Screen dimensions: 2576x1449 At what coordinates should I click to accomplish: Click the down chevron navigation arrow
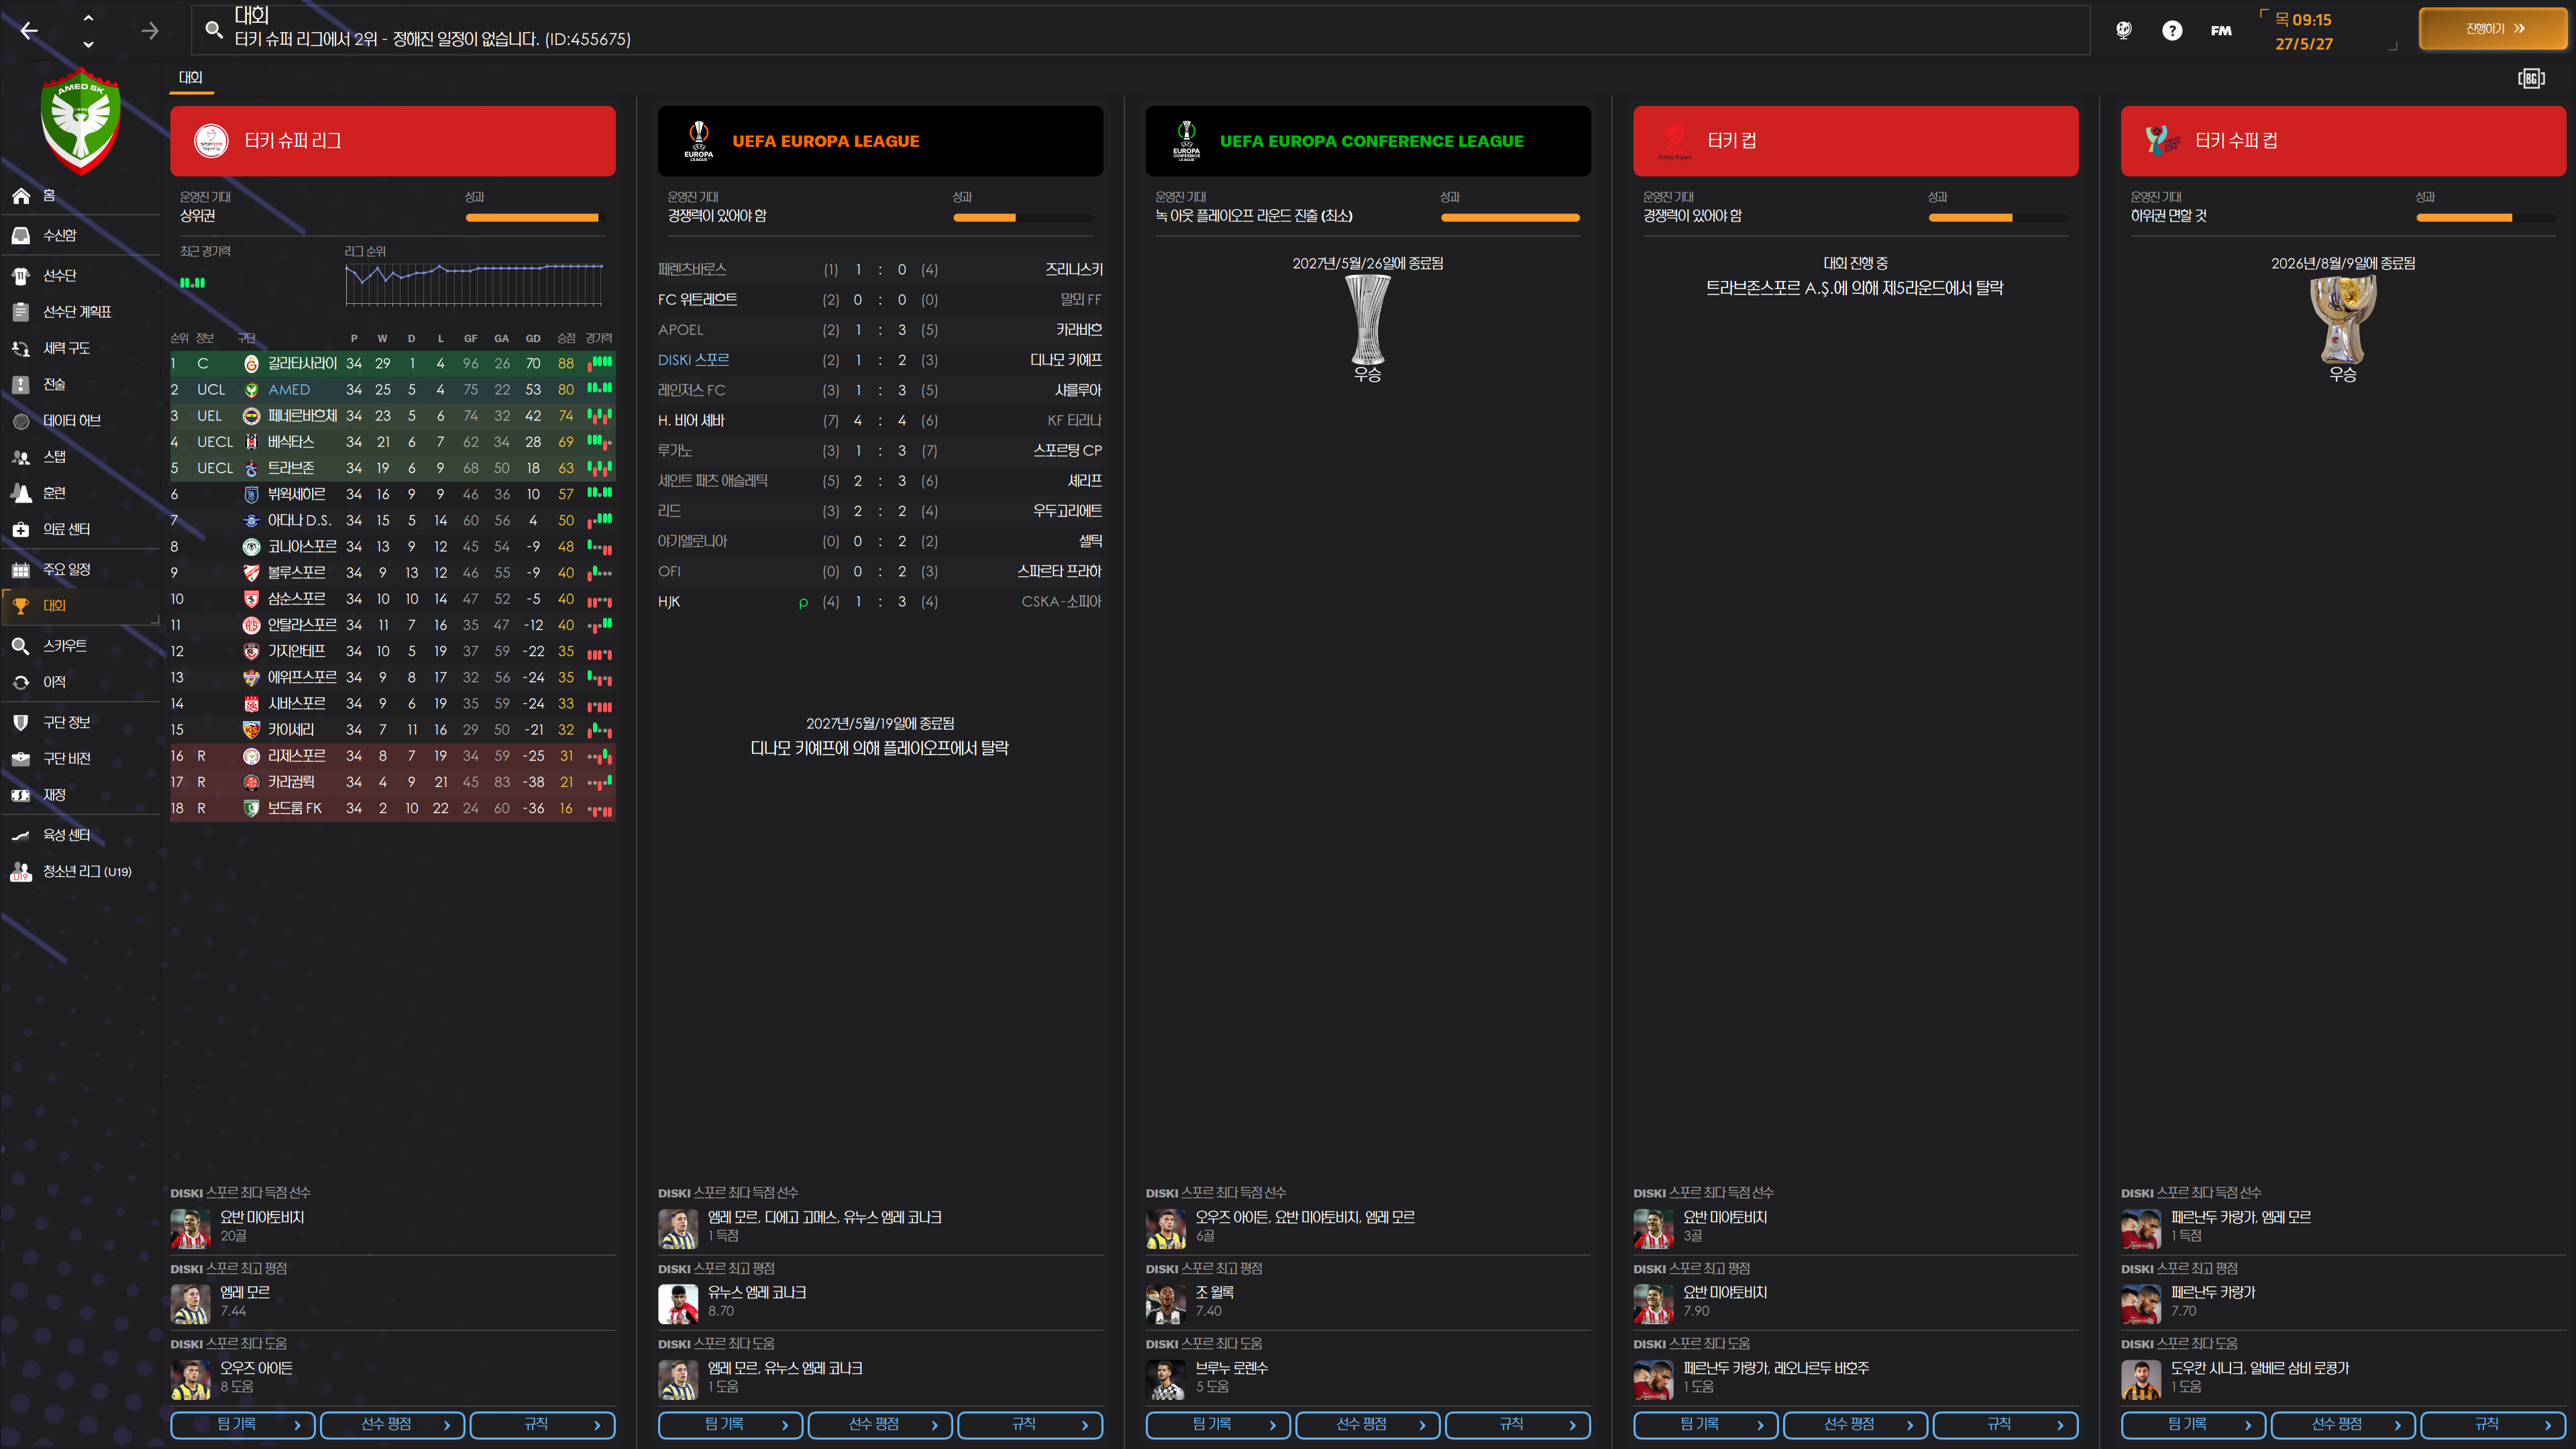88,44
